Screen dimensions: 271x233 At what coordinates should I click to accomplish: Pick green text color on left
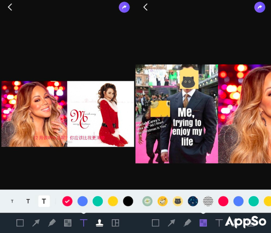point(97,201)
